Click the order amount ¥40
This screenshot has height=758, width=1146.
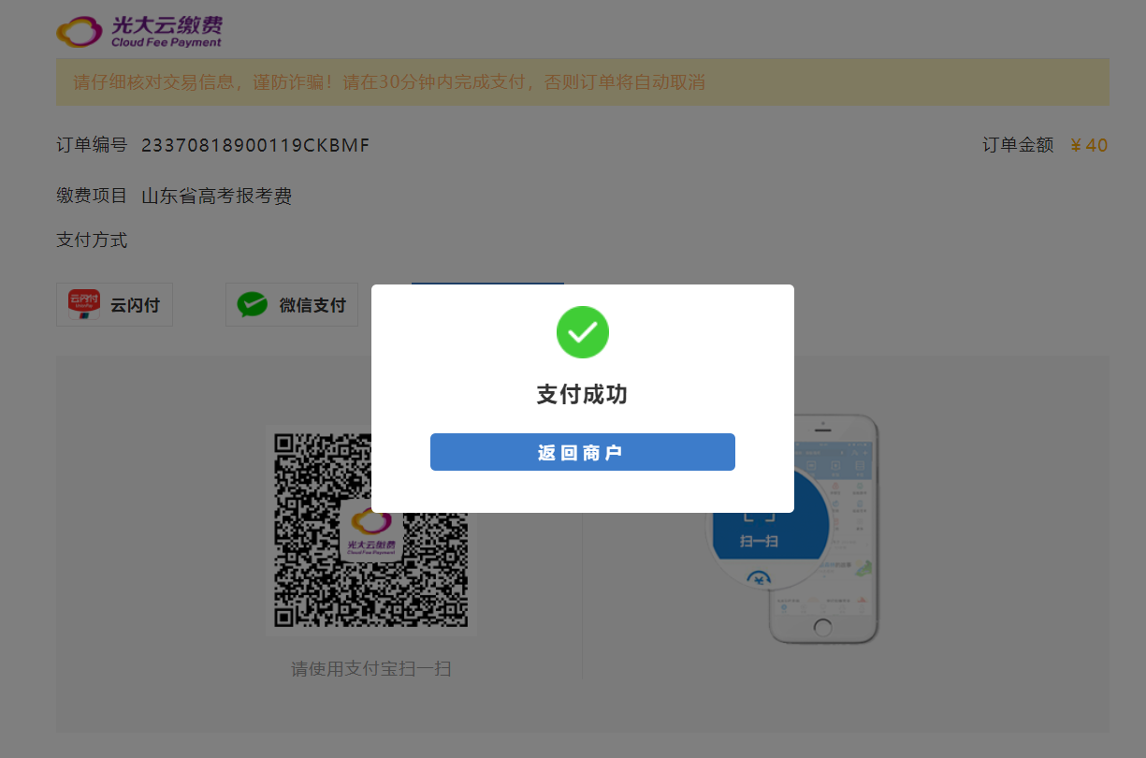1089,145
